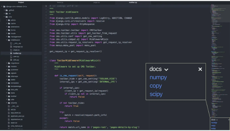Click the copy link in docs popup
The width and height of the screenshot is (230, 131).
coord(156,86)
